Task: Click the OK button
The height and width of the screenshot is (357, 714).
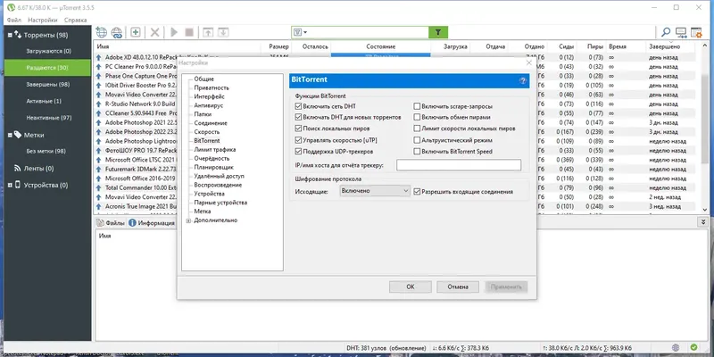Action: click(x=411, y=286)
